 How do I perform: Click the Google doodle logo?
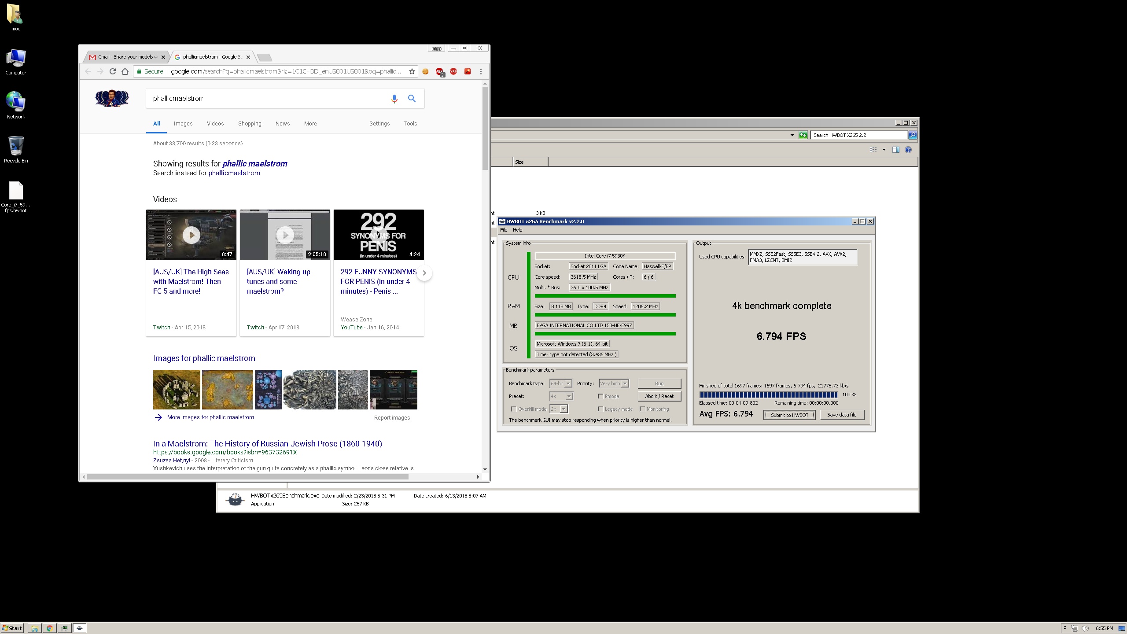click(112, 99)
